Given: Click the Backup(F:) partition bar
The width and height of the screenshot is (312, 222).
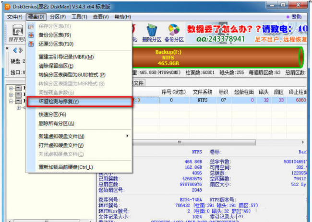Looking at the screenshot, I should [x=218, y=58].
